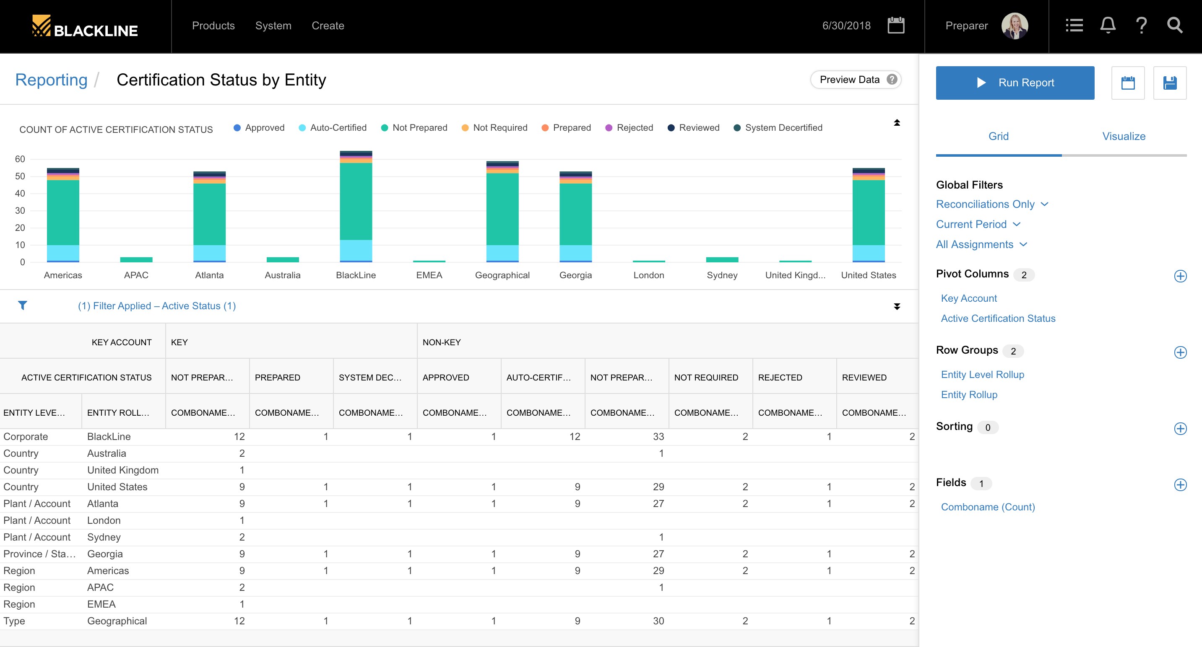
Task: Open the calendar icon next to 6/30/2018
Action: (x=896, y=26)
